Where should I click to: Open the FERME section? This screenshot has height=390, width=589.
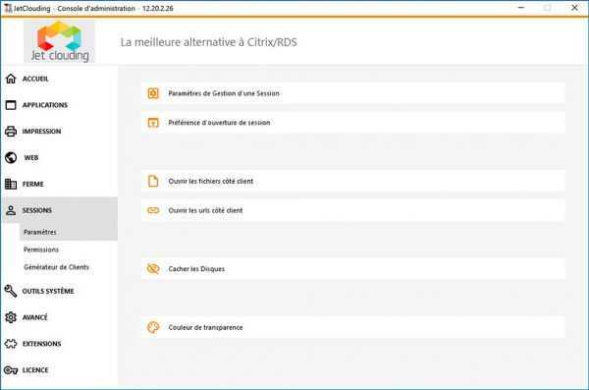(33, 184)
